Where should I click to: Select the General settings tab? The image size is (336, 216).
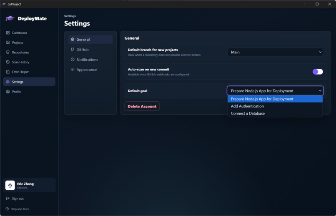coord(90,40)
